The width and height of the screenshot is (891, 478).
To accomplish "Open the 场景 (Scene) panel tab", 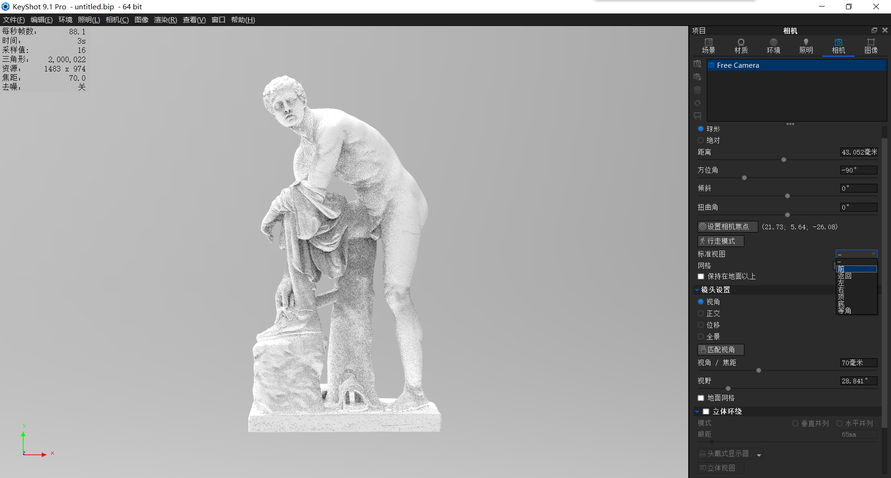I will click(709, 46).
